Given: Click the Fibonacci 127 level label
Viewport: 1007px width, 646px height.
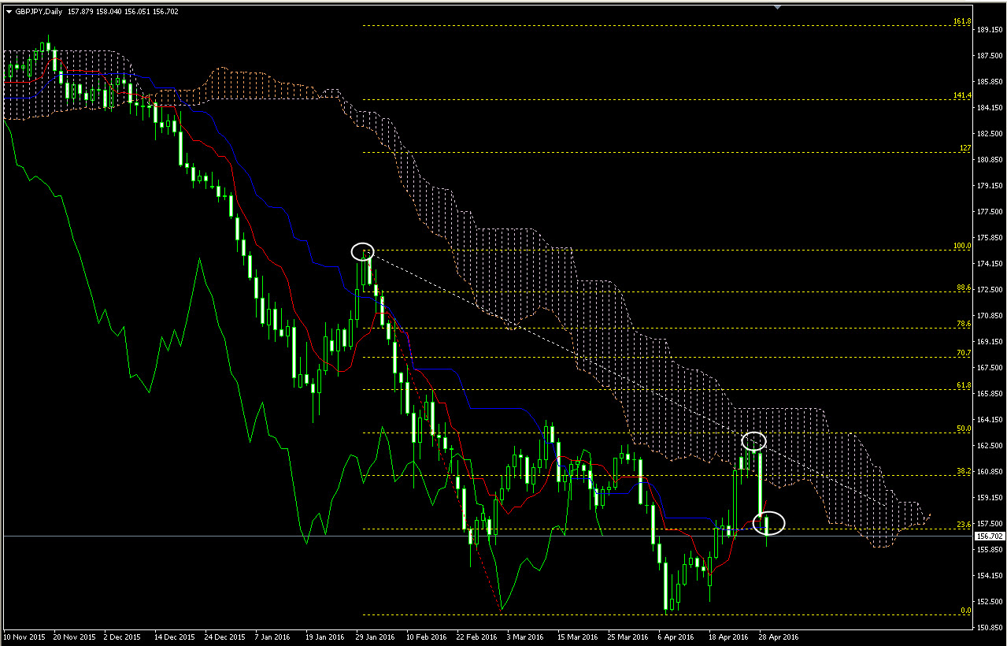Looking at the screenshot, I should pos(964,148).
